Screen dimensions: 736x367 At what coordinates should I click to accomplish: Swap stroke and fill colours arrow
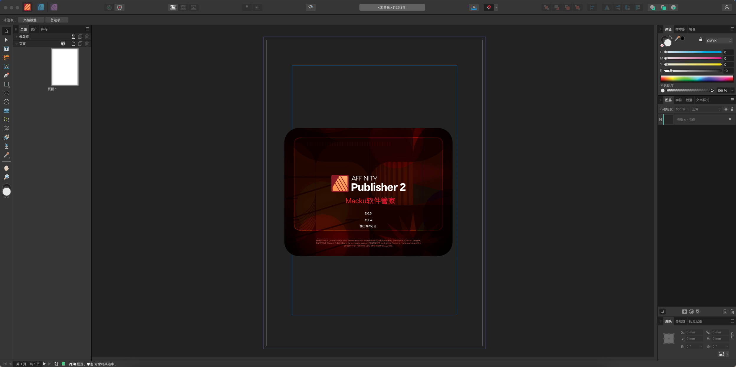tap(670, 37)
